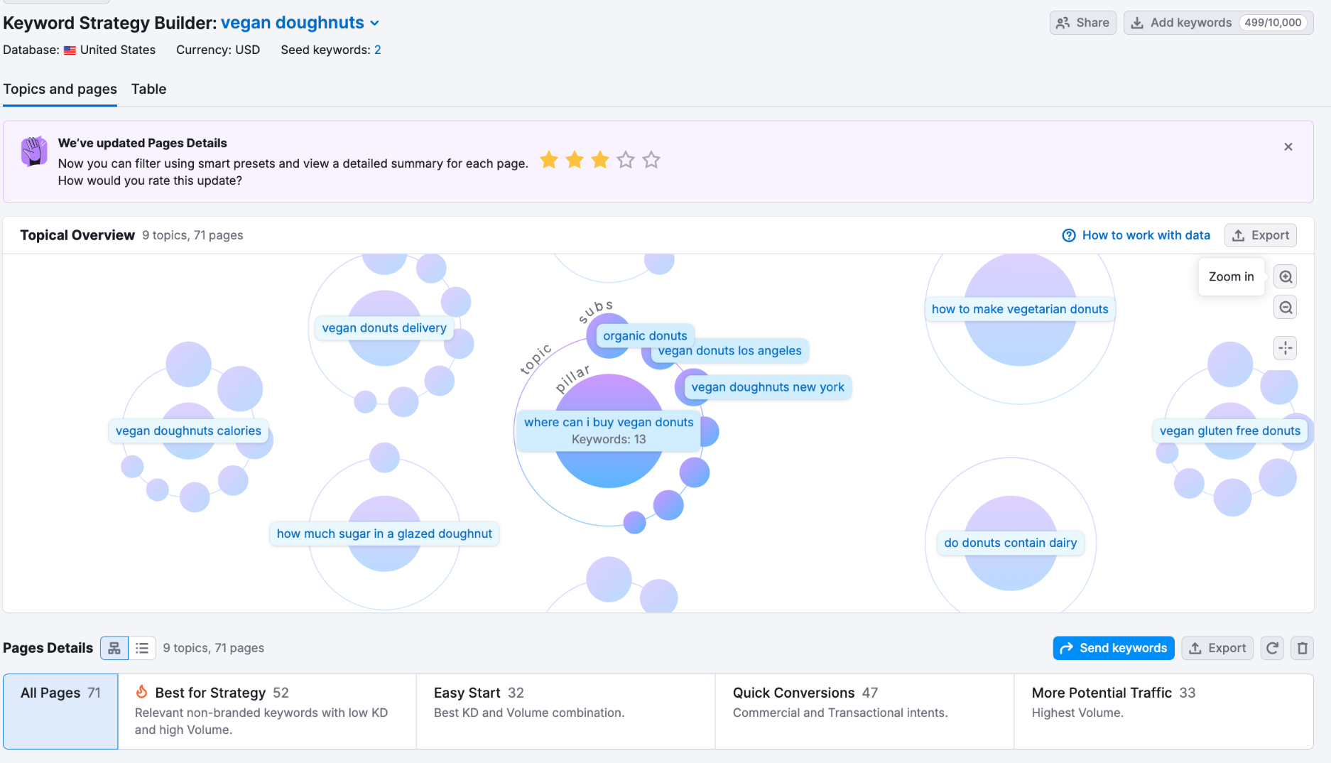The image size is (1331, 763).
Task: Rate the update four stars
Action: pos(626,160)
